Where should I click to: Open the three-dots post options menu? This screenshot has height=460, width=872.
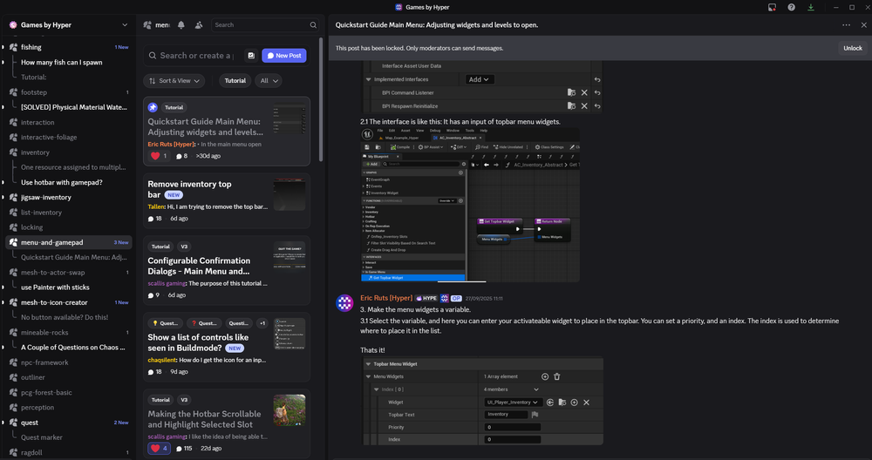click(x=846, y=25)
